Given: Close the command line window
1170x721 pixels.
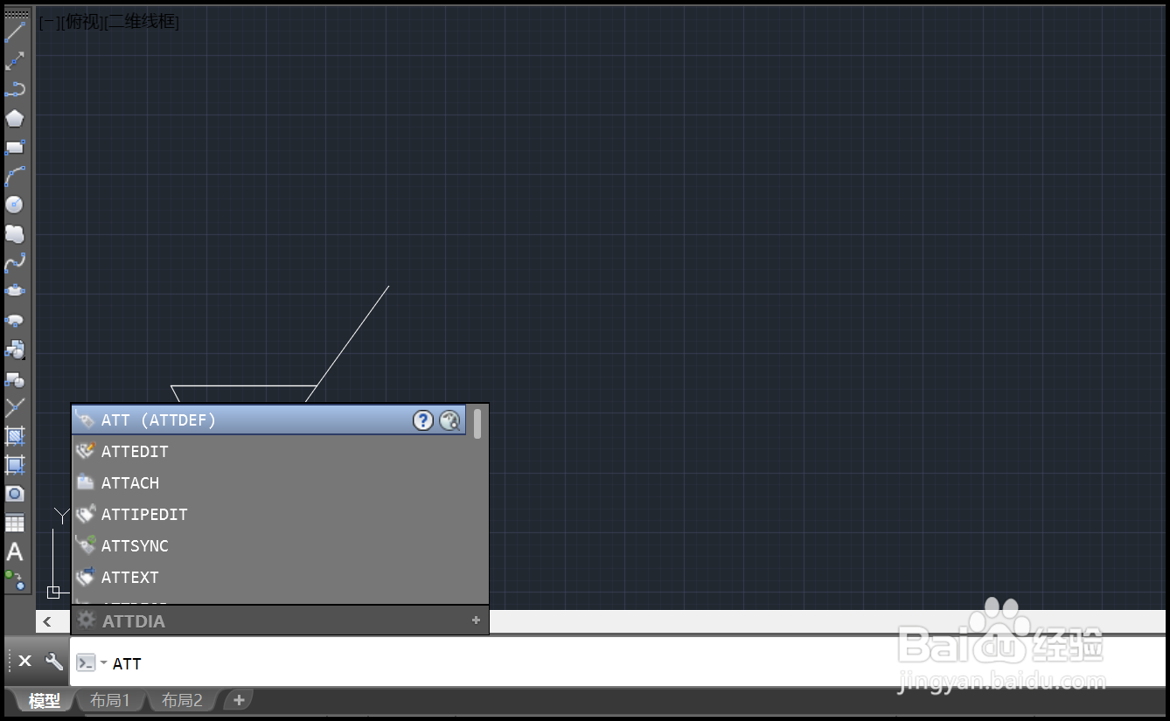Looking at the screenshot, I should point(25,662).
